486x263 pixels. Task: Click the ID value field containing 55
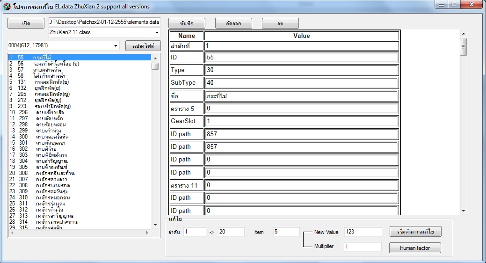(x=302, y=58)
